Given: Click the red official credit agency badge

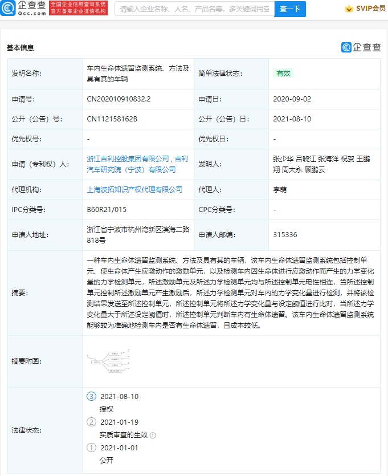Looking at the screenshot, I should [71, 8].
